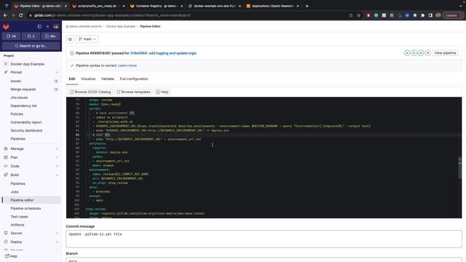The image size is (466, 262).
Task: Go back in browser history
Action: click(x=5, y=15)
